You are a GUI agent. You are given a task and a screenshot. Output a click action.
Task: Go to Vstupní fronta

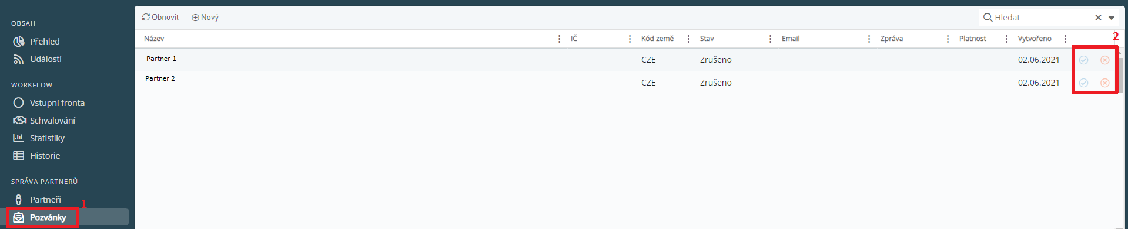(x=49, y=103)
